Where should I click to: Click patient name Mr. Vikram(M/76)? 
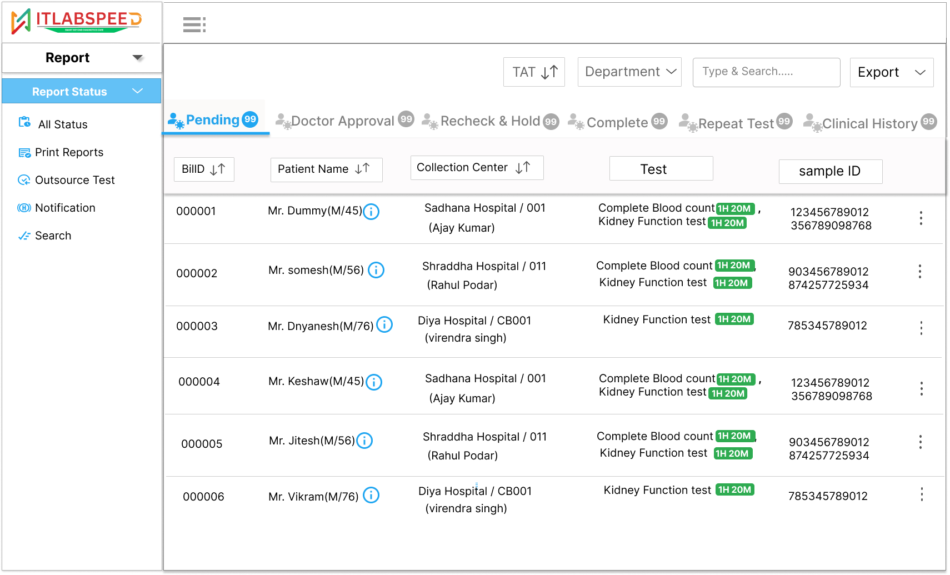coord(314,497)
